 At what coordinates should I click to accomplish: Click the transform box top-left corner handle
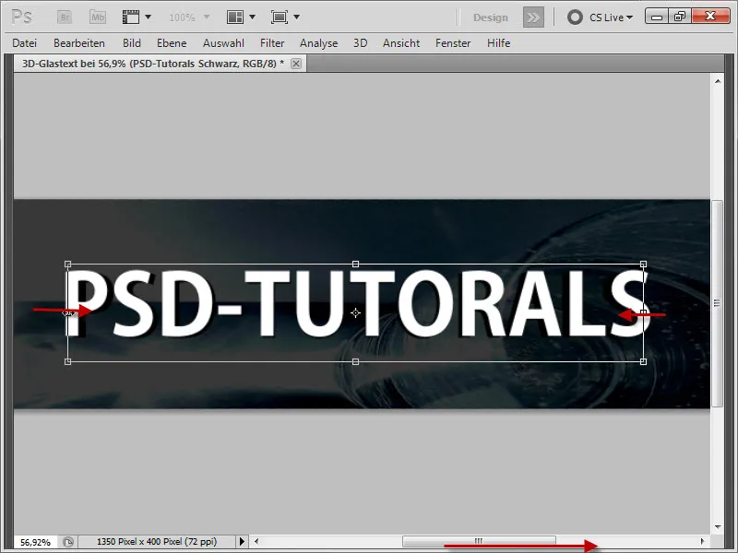coord(67,265)
